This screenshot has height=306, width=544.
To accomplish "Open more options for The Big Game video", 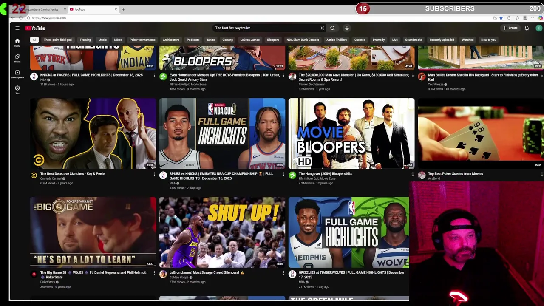I will point(154,273).
